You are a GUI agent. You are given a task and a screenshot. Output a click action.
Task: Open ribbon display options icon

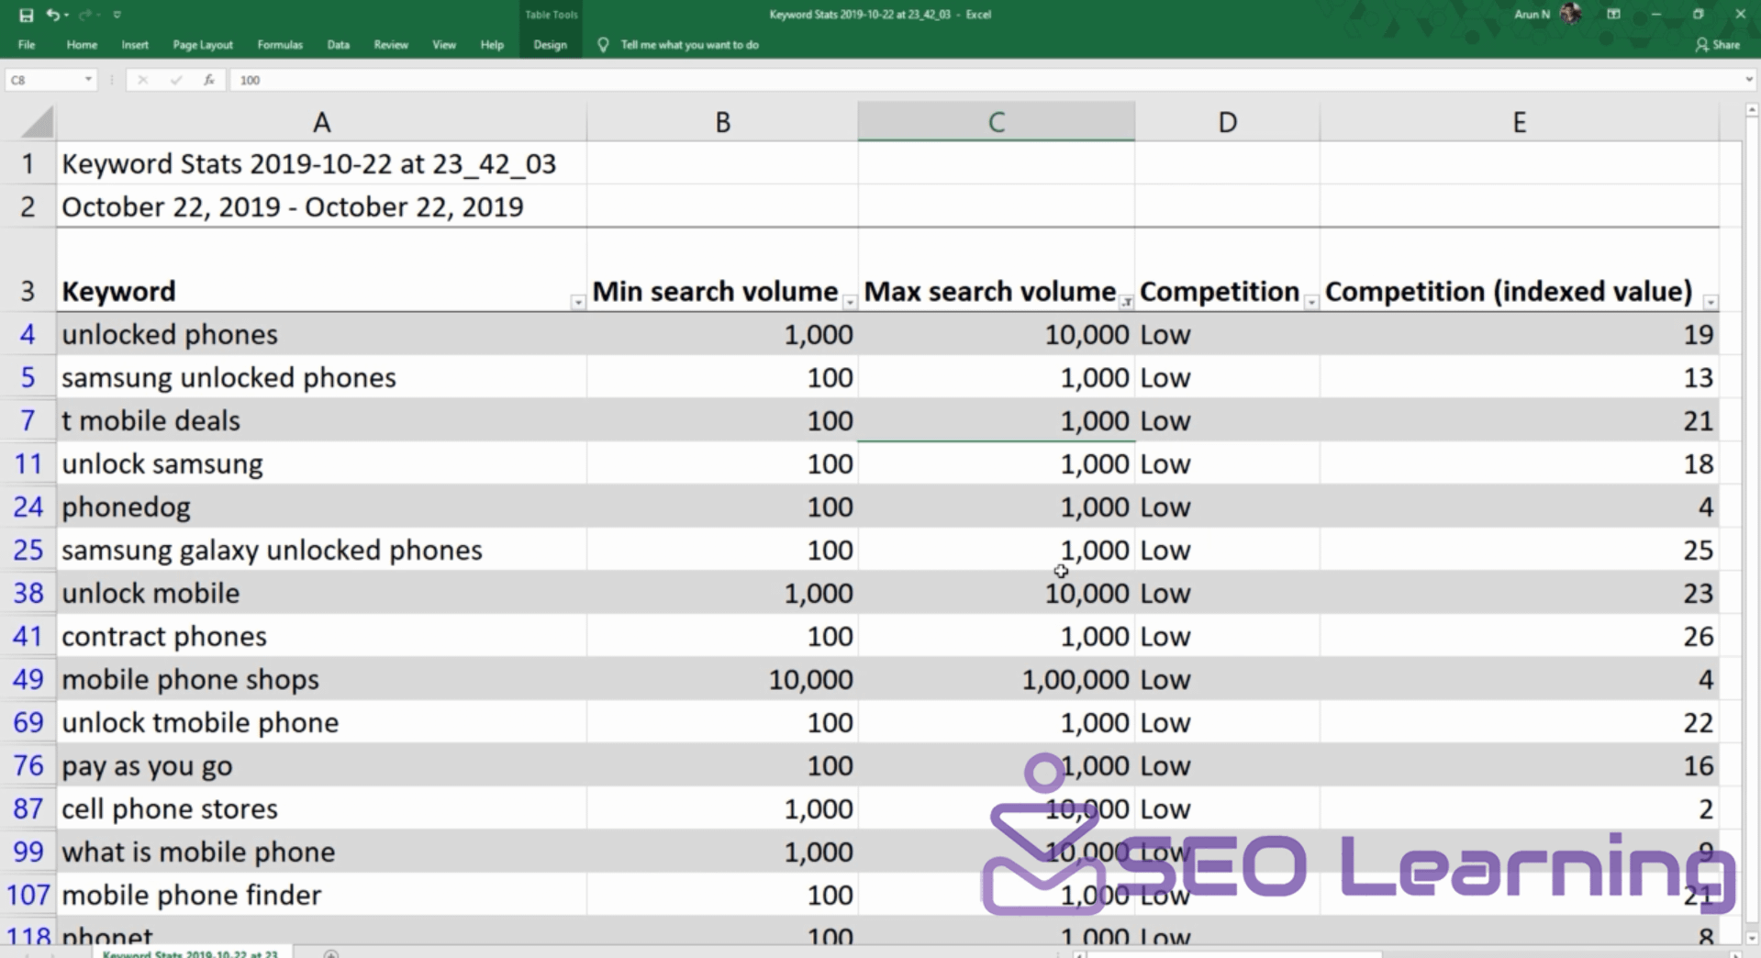coord(1613,14)
